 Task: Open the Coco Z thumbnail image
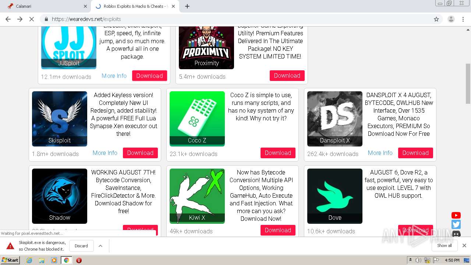click(197, 119)
